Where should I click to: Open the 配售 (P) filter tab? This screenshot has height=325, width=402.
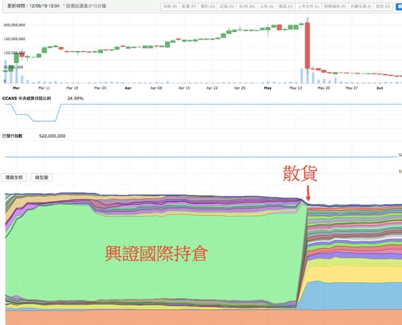[x=189, y=7]
